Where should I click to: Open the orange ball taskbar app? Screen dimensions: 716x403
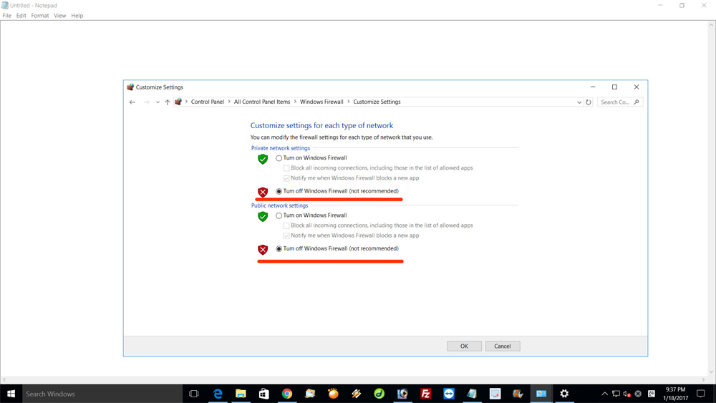tap(334, 394)
